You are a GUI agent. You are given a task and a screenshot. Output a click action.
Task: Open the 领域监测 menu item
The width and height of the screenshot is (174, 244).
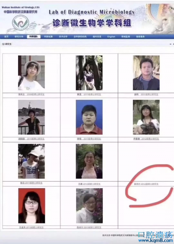pos(126,36)
